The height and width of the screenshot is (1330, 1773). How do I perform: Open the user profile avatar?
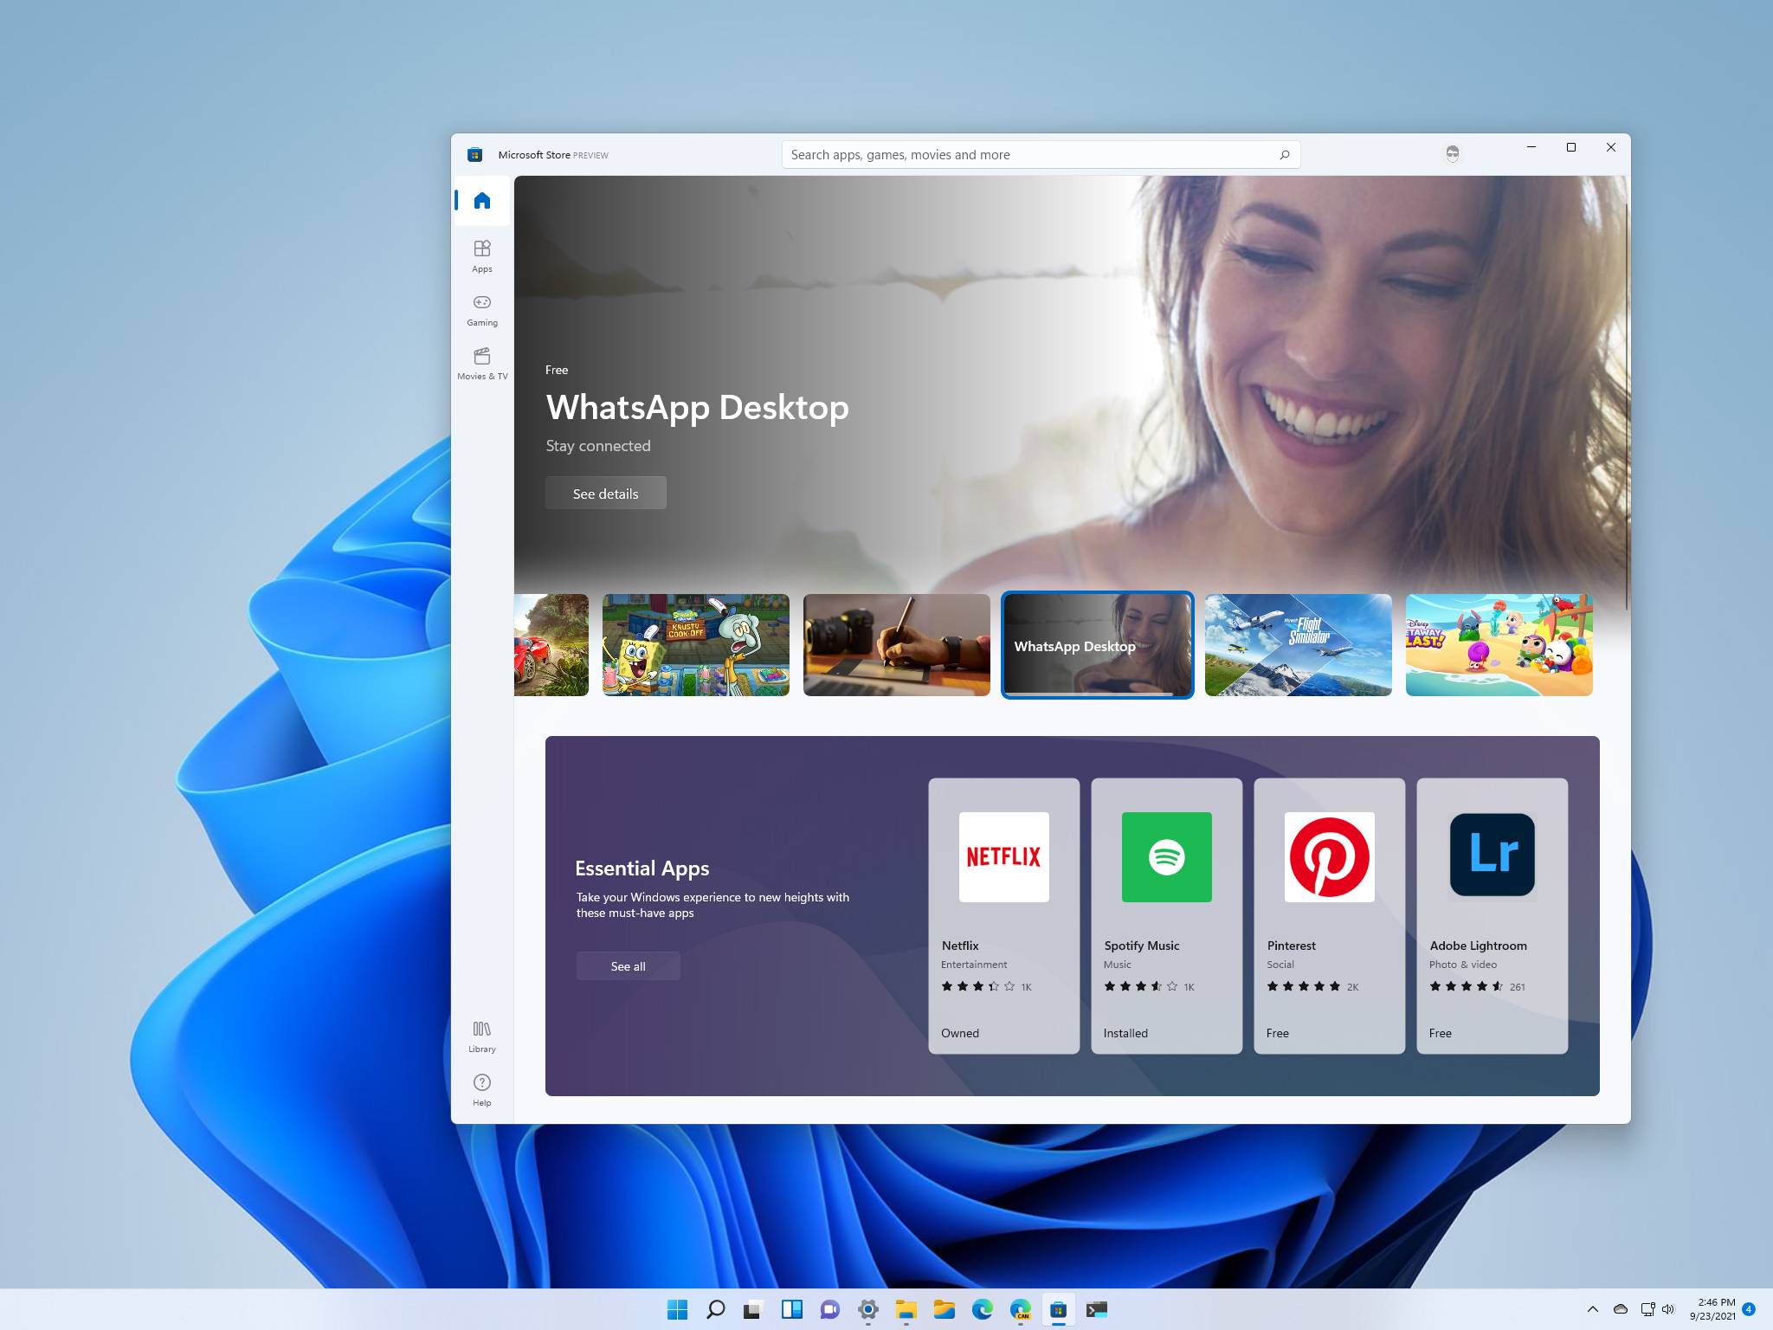click(x=1453, y=154)
